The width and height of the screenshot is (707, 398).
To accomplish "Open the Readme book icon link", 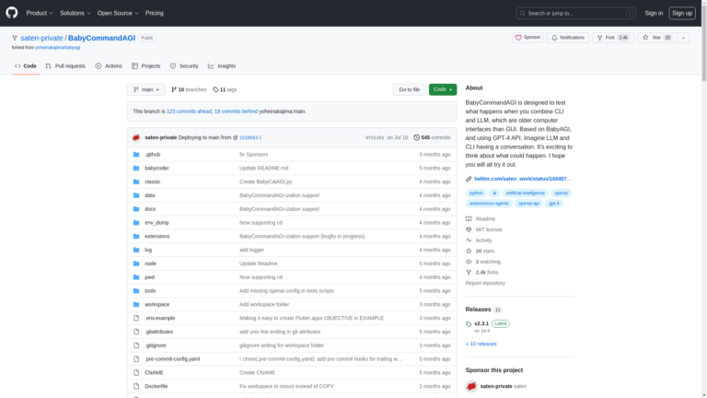I will tap(469, 218).
